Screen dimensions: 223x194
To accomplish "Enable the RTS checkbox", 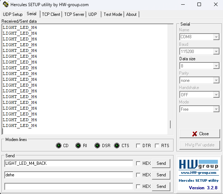I will (x=157, y=146).
